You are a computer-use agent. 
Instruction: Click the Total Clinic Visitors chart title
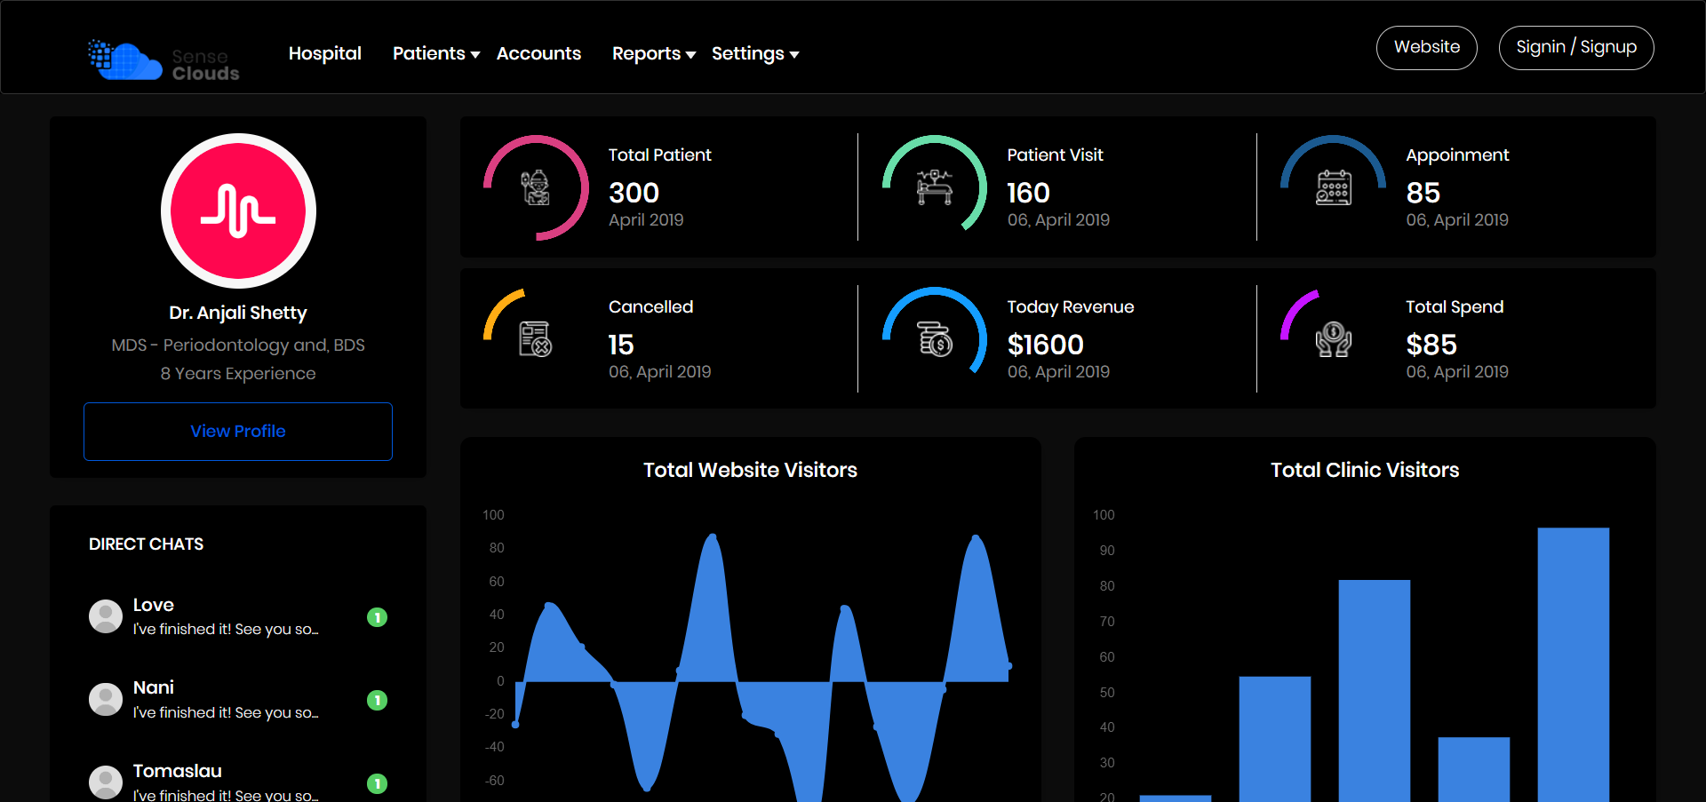pyautogui.click(x=1365, y=470)
